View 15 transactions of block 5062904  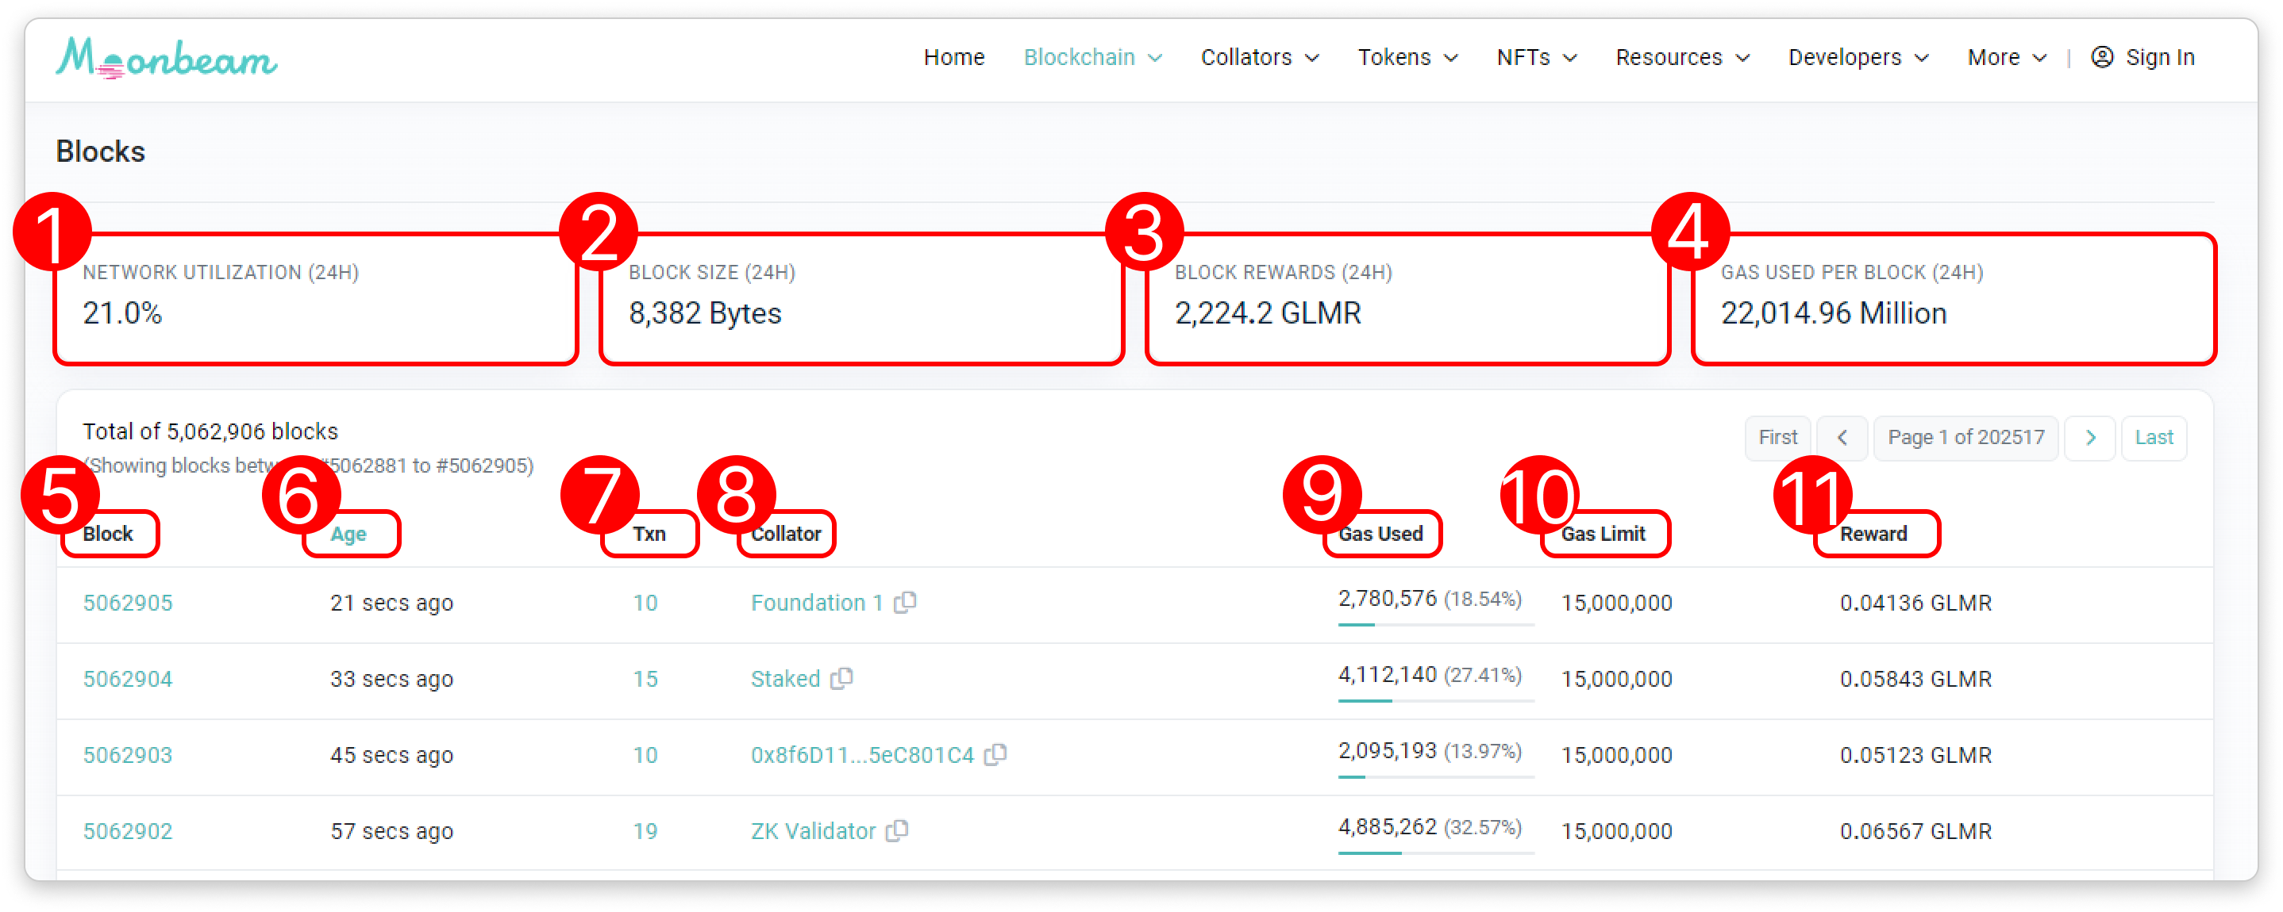(645, 679)
